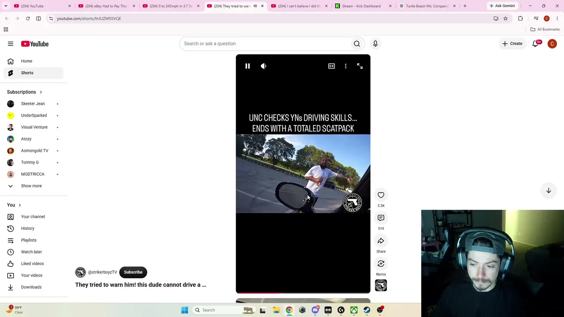
Task: Click the strikerboyzTV channel avatar
Action: [x=80, y=272]
